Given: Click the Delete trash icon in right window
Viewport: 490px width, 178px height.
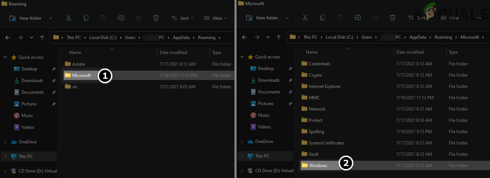Looking at the screenshot, I should pos(393,18).
